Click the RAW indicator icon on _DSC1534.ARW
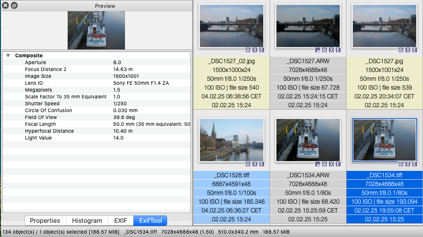Viewport: 423px width, 237px height. [319, 164]
